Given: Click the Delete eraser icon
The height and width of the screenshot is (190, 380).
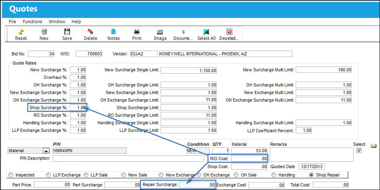Looking at the screenshot, I should (90, 32).
